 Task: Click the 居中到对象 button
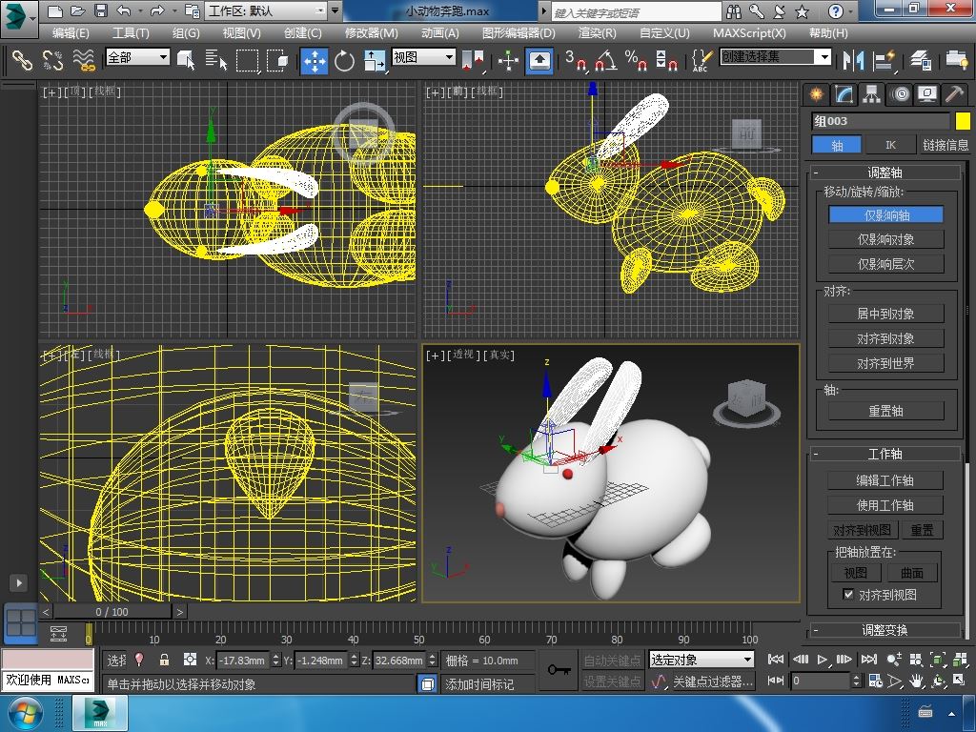pyautogui.click(x=885, y=314)
